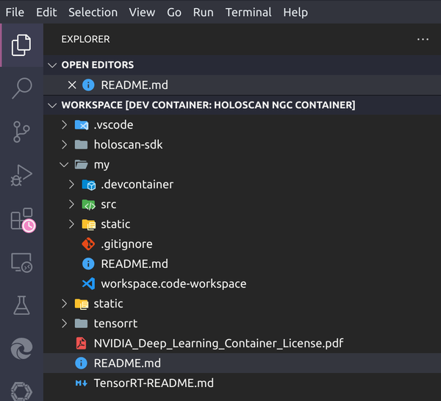Select the .vscode folder name

pos(113,125)
